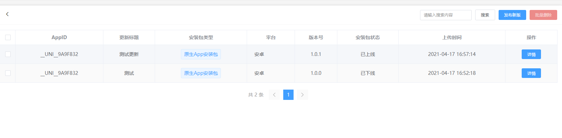
Task: Click the 批量删除 batch delete button
Action: (x=543, y=15)
